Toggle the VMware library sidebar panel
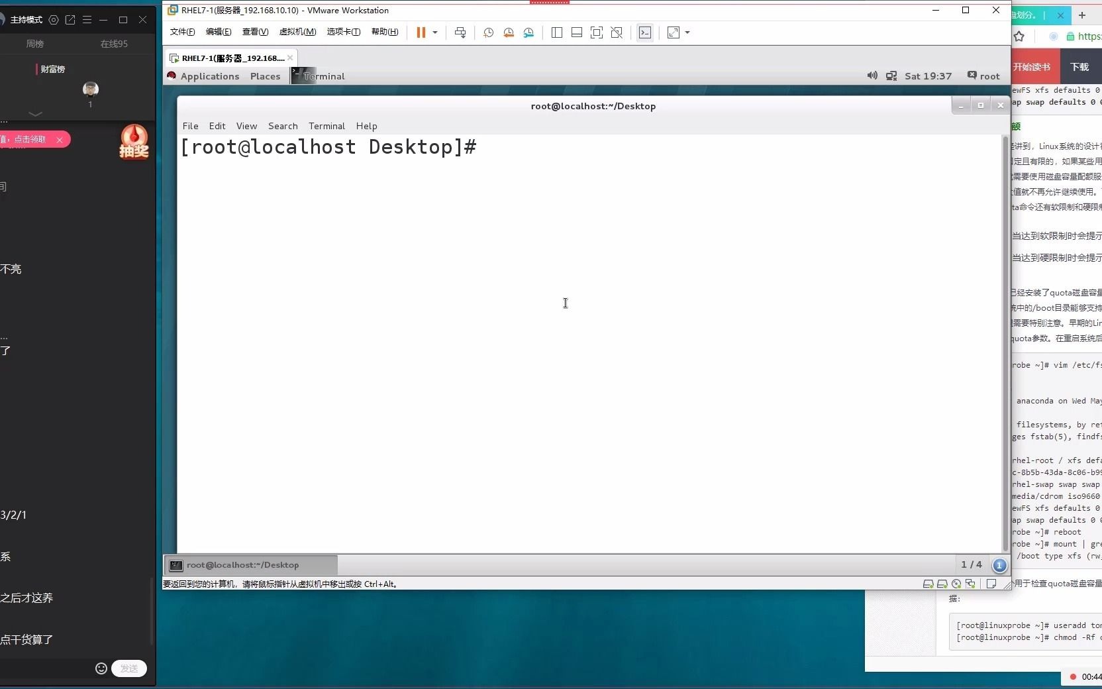This screenshot has height=689, width=1102. click(558, 32)
